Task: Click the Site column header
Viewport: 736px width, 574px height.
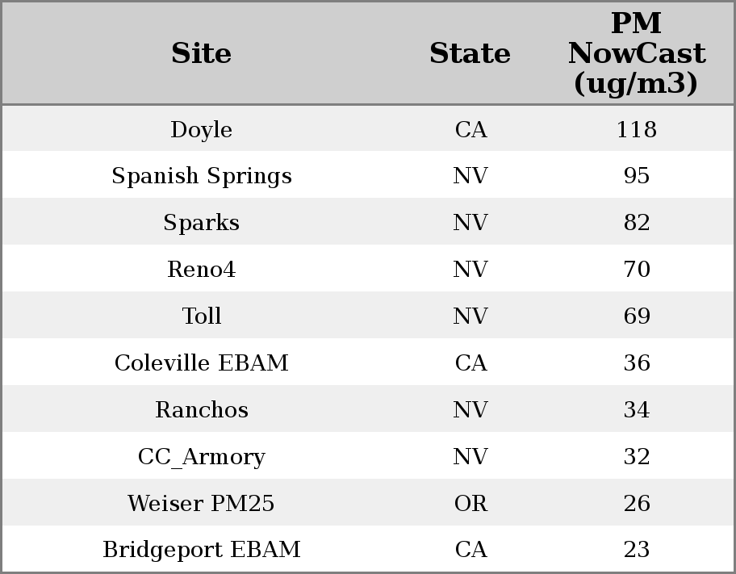Action: (x=201, y=54)
